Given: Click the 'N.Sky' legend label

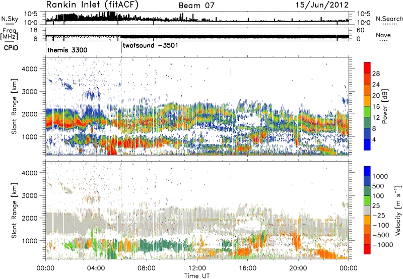Looking at the screenshot, I should (x=10, y=19).
